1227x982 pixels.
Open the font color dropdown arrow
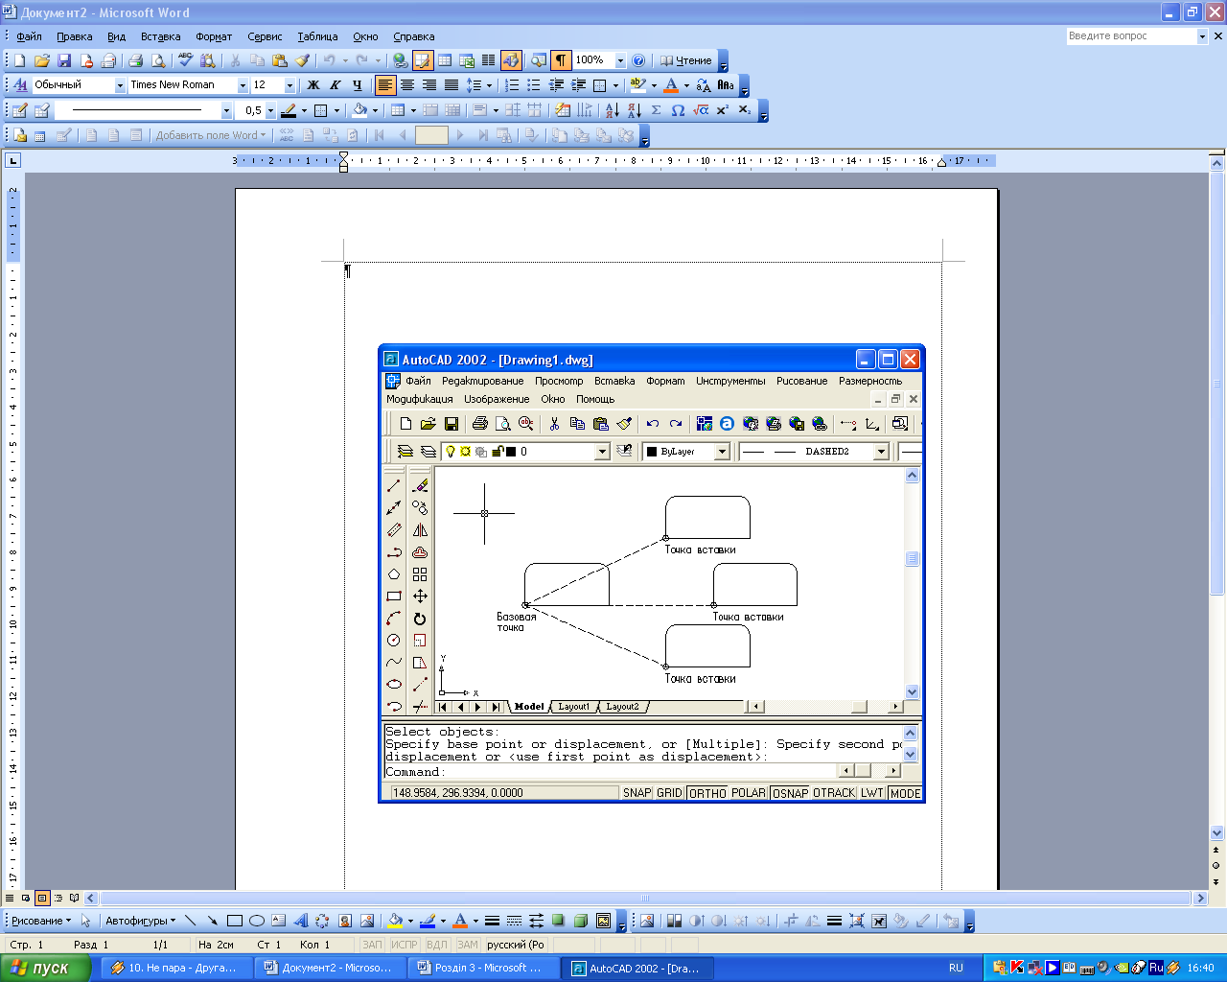tap(686, 85)
